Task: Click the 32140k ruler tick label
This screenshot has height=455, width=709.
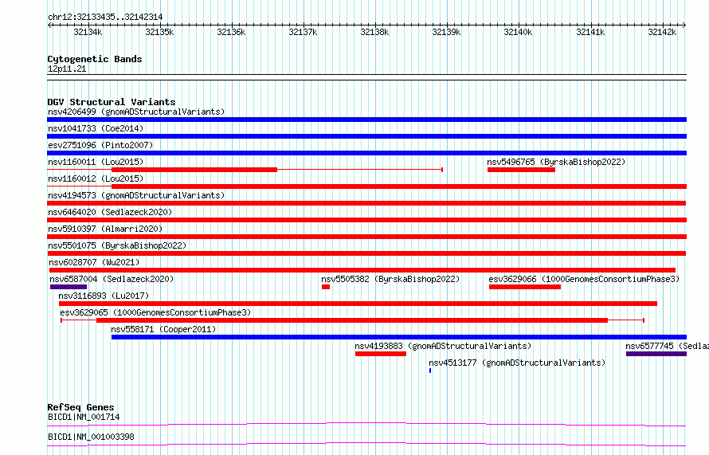Action: click(x=518, y=32)
